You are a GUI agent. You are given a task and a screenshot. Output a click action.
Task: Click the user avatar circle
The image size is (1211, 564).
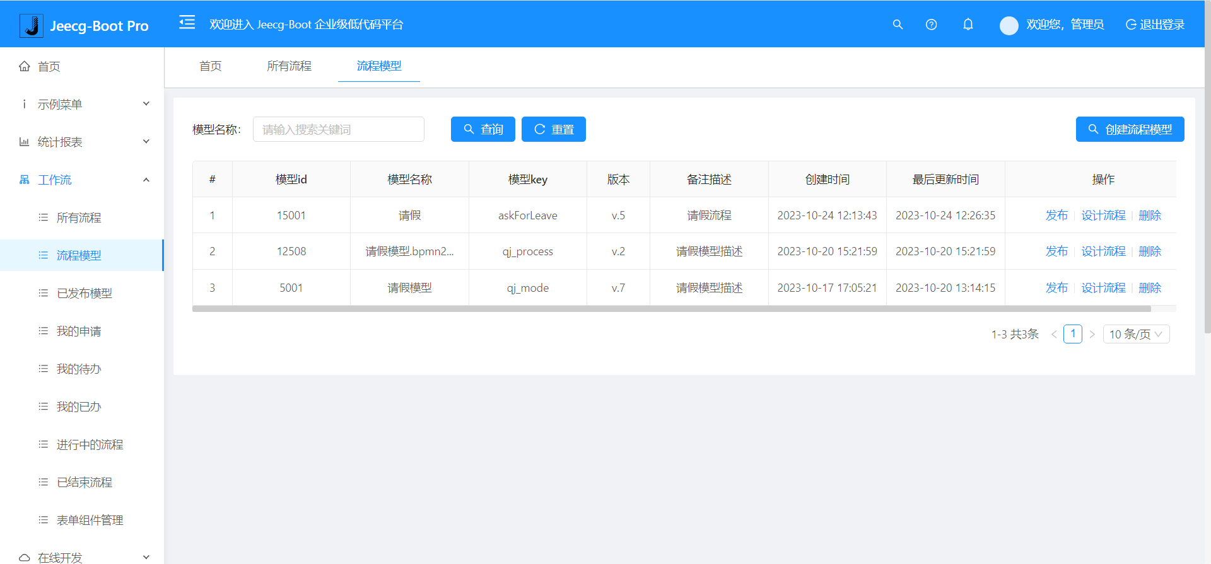(x=1009, y=25)
